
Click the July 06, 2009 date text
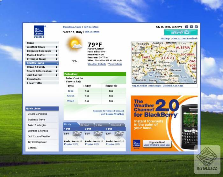[x=169, y=27]
